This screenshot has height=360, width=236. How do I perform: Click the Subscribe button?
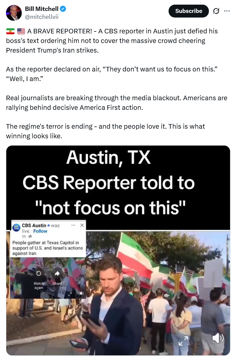pos(188,11)
